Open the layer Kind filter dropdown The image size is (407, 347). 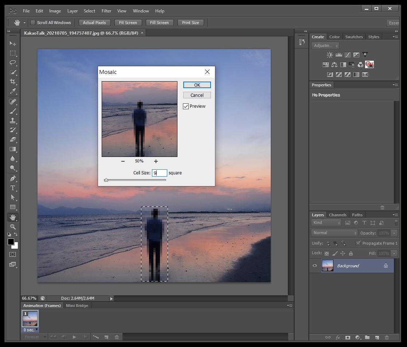point(326,223)
